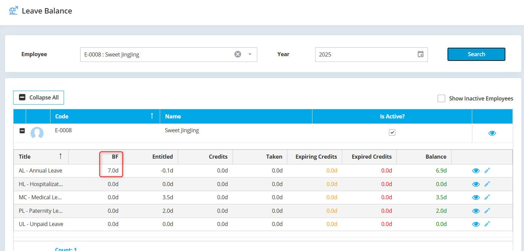Edit UL - Unpaid Leave pencil icon

click(487, 224)
